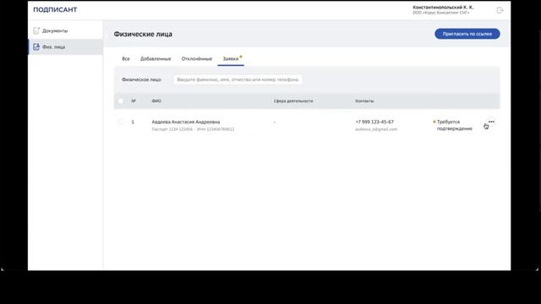Viewport: 541px width, 304px height.
Task: Click the Сфера деятельности column header
Action: [293, 101]
